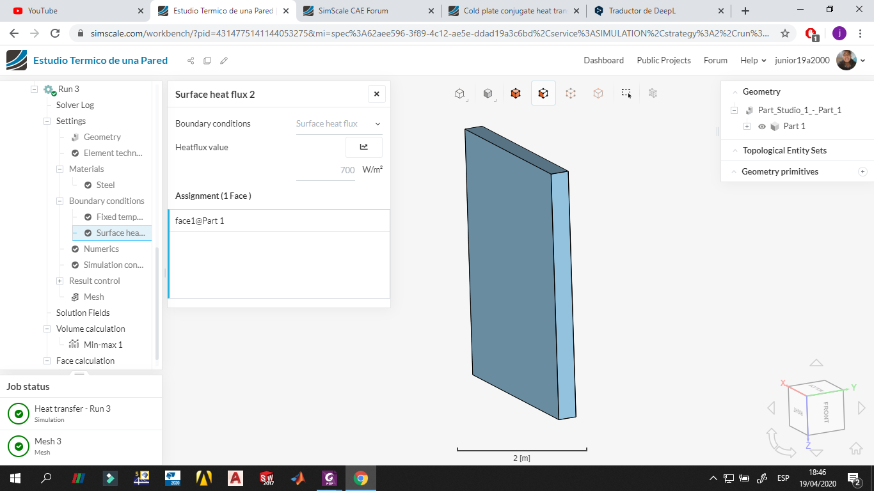Open the Solver Log item

point(75,105)
